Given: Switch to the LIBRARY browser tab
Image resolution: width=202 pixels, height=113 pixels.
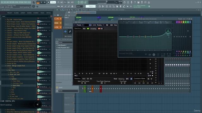Looking at the screenshot, I should point(23,13).
